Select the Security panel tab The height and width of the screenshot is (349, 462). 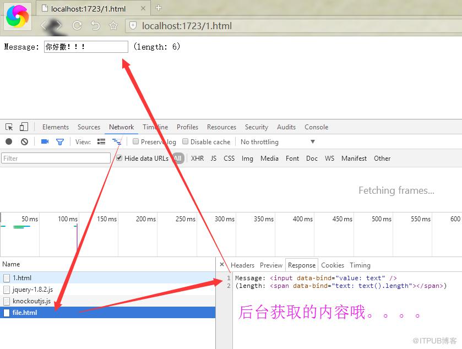(x=257, y=127)
